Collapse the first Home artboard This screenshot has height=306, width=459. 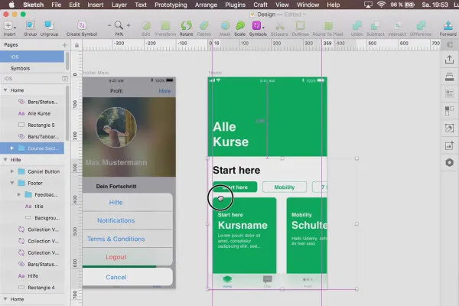5,90
